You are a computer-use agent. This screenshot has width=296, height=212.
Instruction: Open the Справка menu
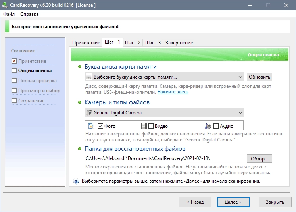pos(29,14)
